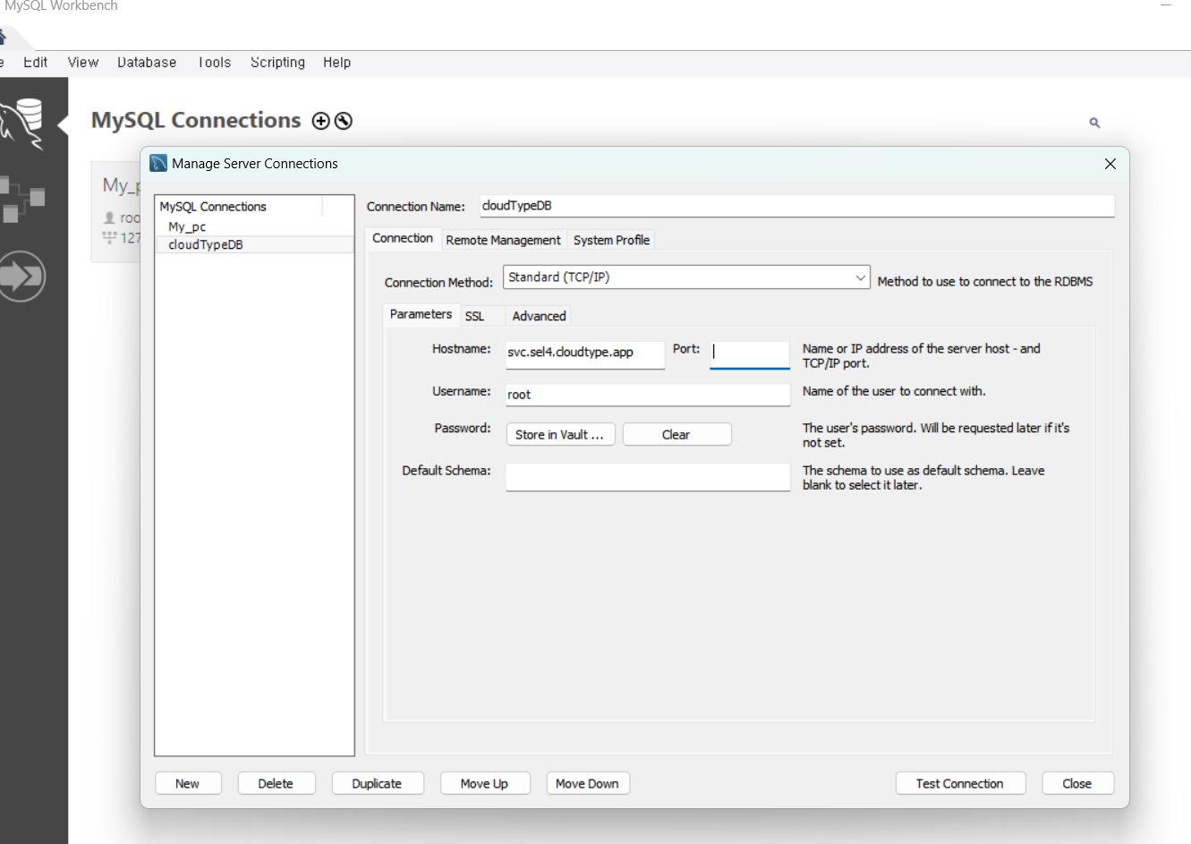Click the MySQL Connections list column header
The image size is (1191, 844).
[239, 207]
